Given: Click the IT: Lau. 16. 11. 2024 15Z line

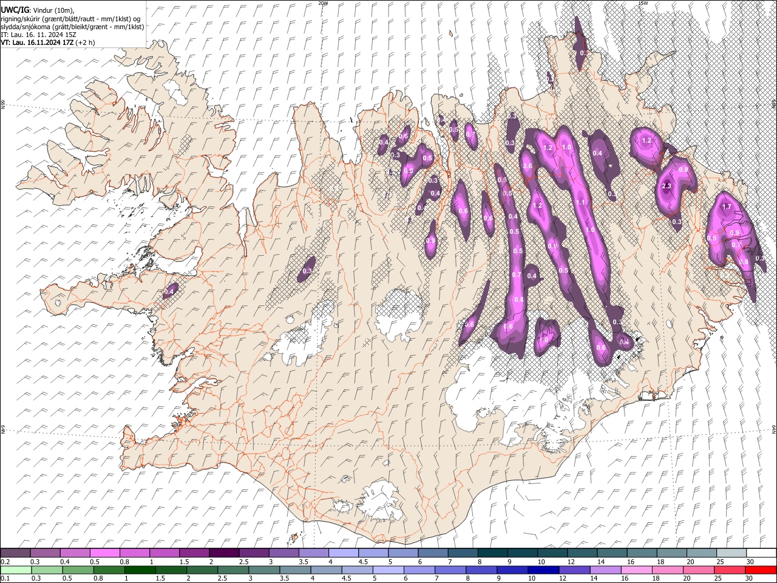Looking at the screenshot, I should pyautogui.click(x=39, y=35).
